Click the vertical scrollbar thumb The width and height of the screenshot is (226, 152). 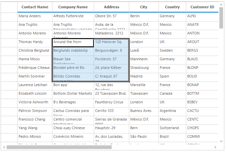pyautogui.click(x=221, y=18)
